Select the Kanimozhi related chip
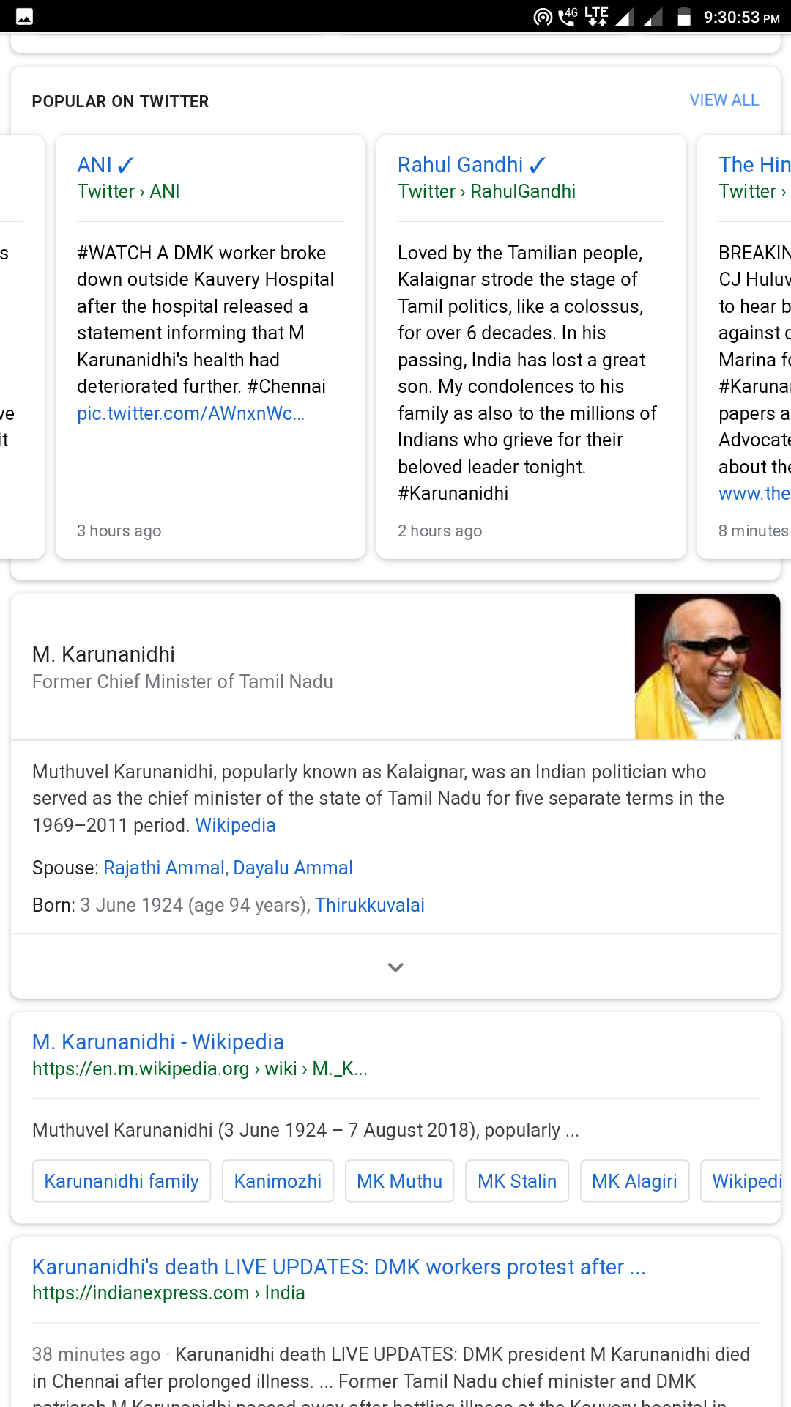 (x=278, y=1181)
